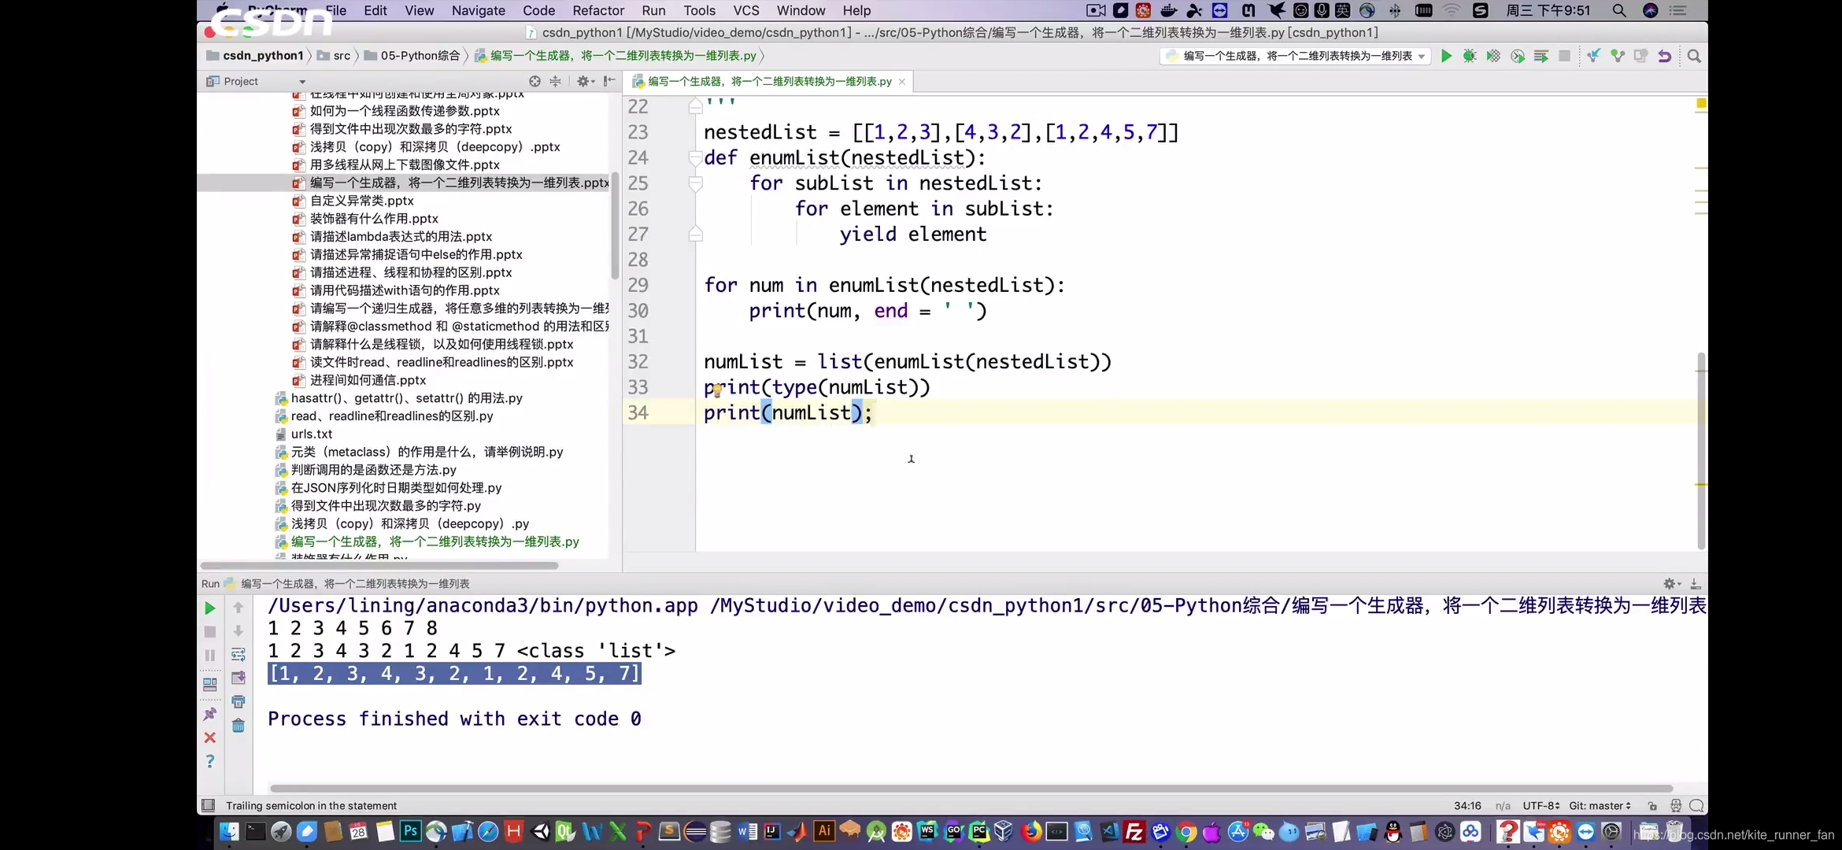Expand the Project view selector dropdown
Screen dimensions: 1842x850
point(302,81)
